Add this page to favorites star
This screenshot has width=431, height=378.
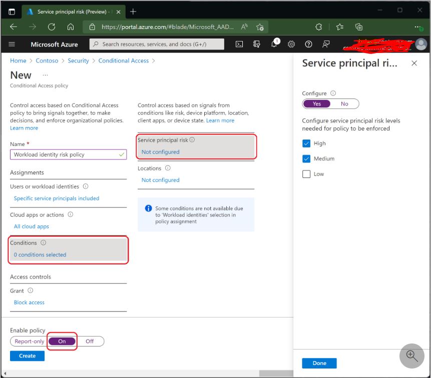coord(260,27)
